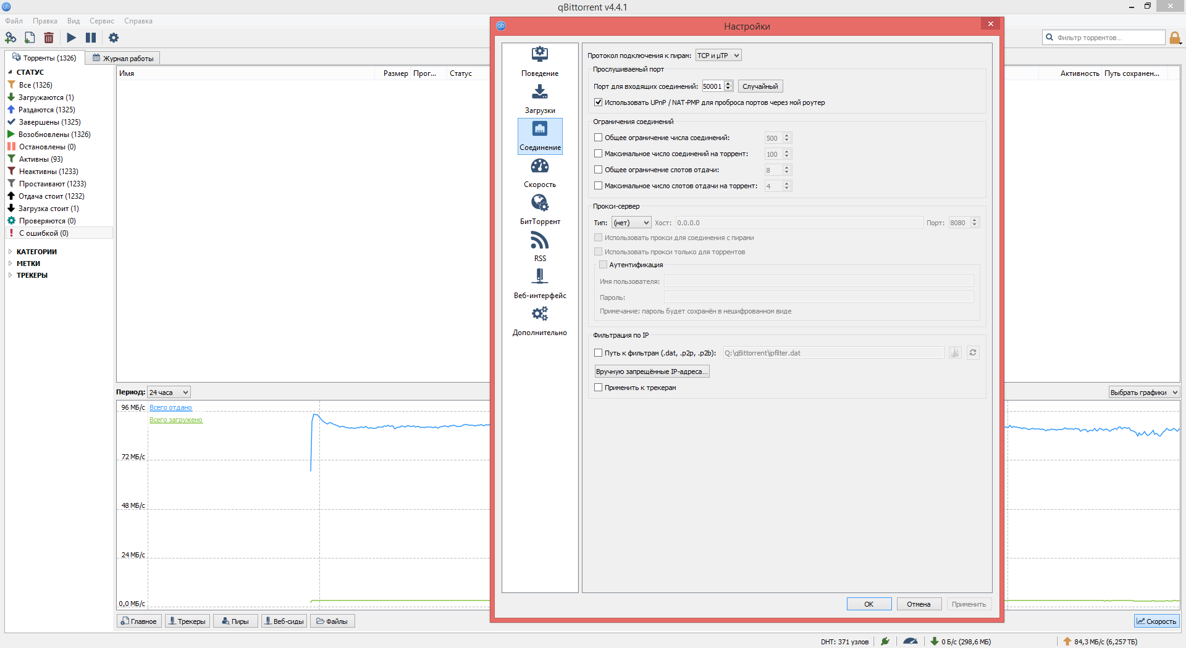Enable 'Применить к трекерам' checkbox
The width and height of the screenshot is (1186, 648).
click(598, 388)
